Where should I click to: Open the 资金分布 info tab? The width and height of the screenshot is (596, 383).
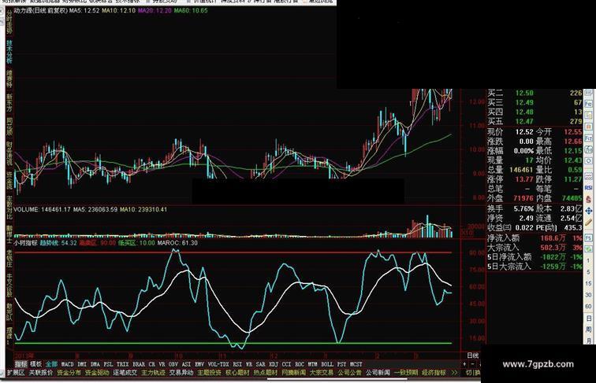(x=69, y=373)
